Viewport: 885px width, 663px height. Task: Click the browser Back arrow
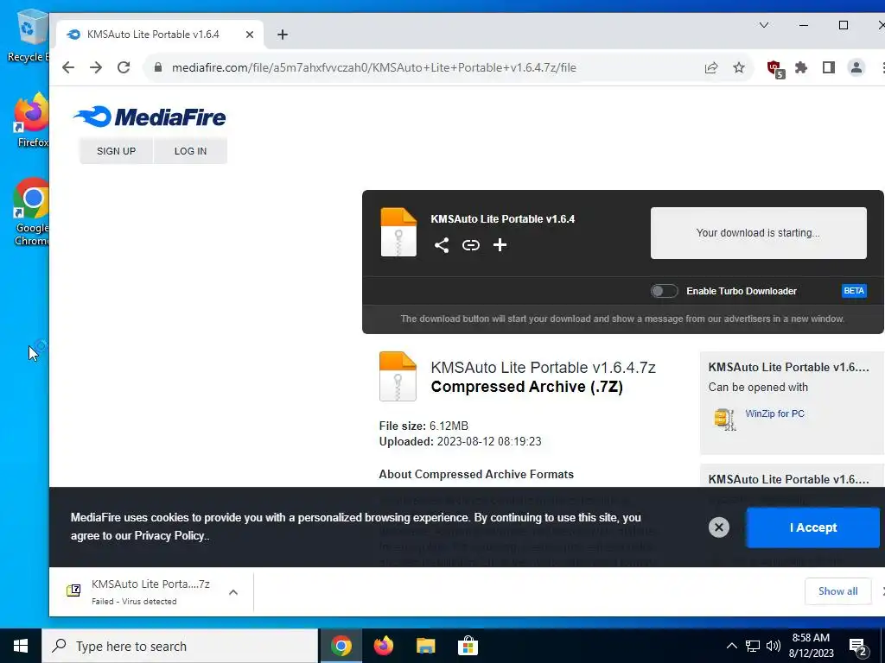tap(68, 67)
